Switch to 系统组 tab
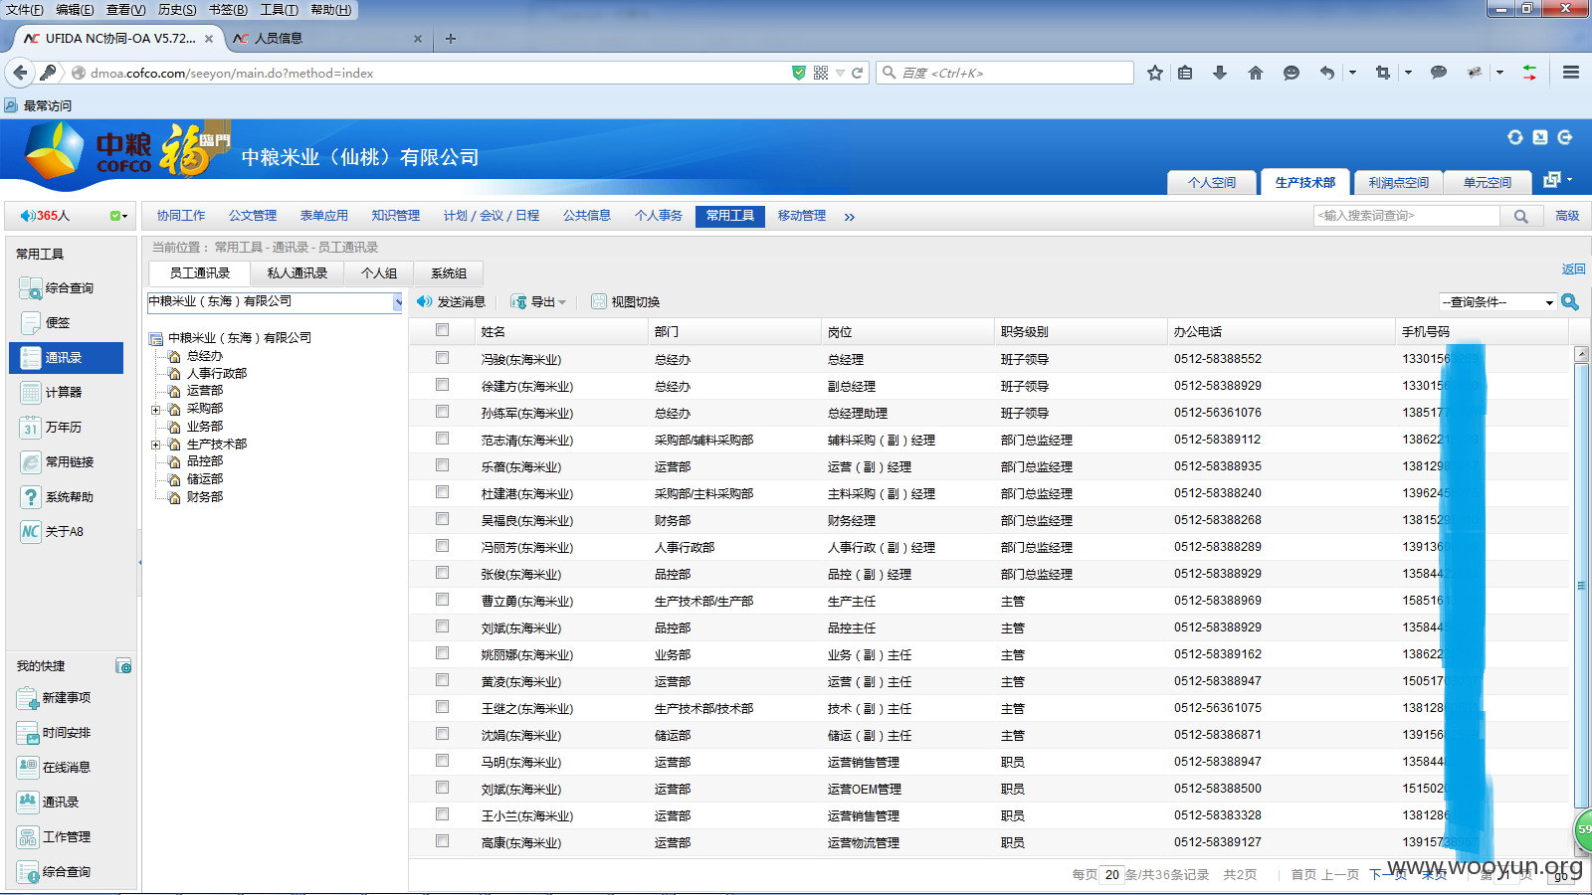Viewport: 1592px width, 895px height. [x=449, y=273]
